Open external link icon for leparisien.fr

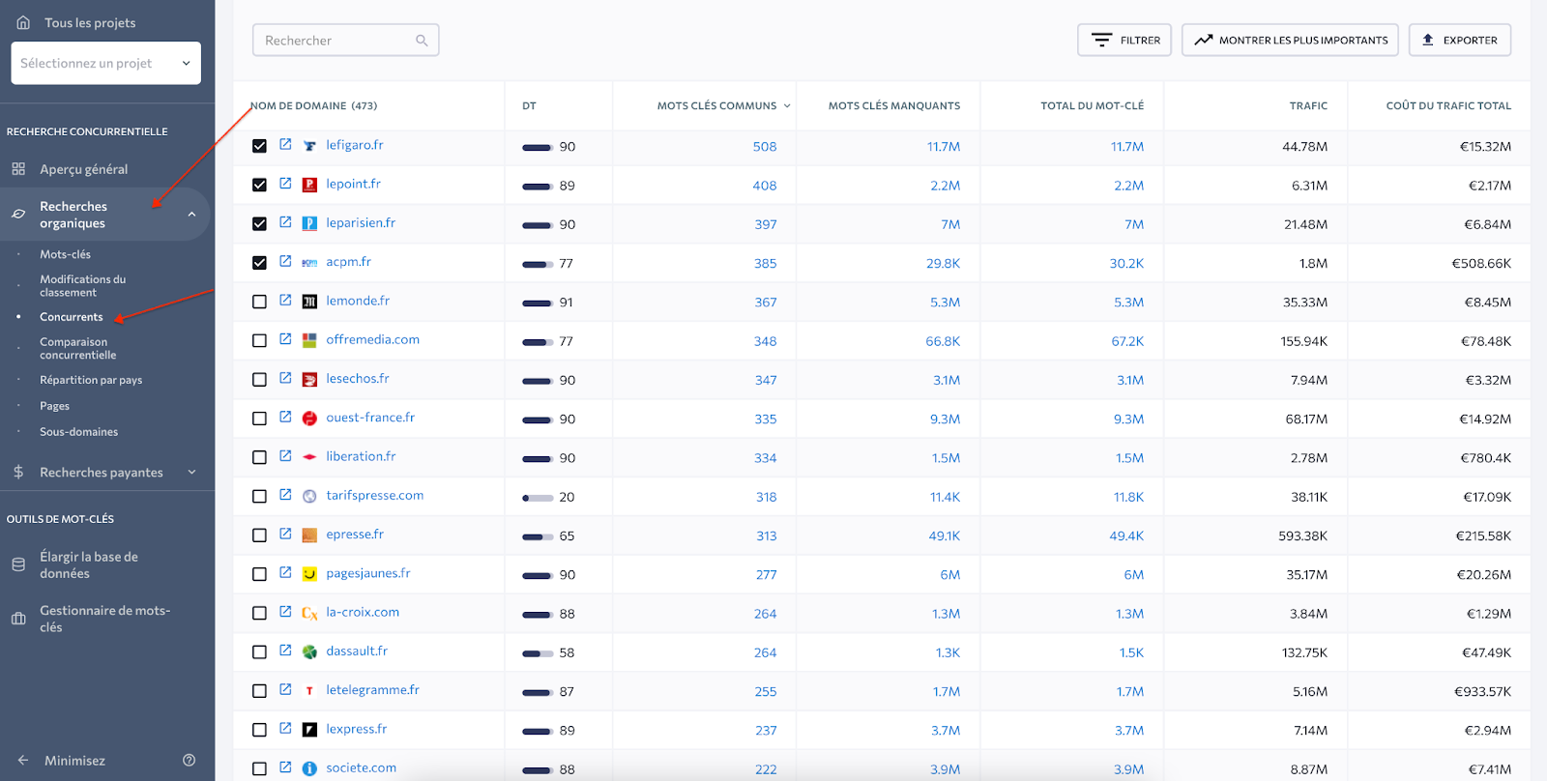285,221
